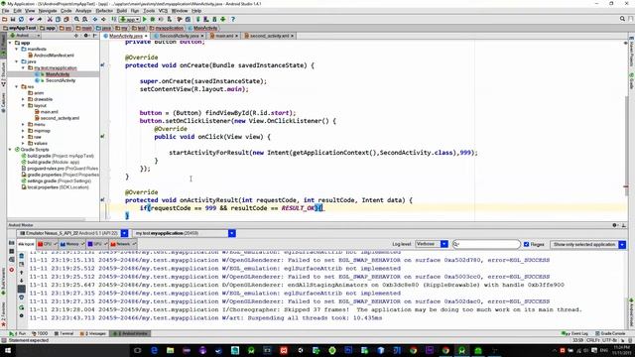This screenshot has height=357, width=635.
Task: Collapse the Gradle Scripts node
Action: pyautogui.click(x=10, y=150)
